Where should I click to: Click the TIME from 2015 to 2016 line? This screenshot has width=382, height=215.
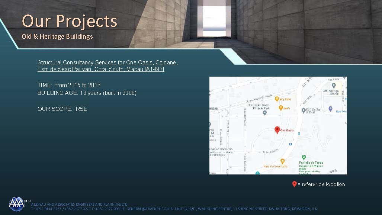coord(69,85)
